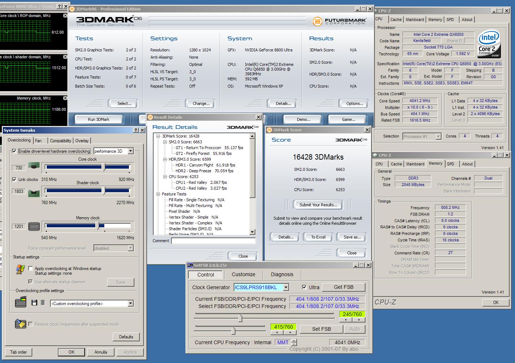This screenshot has height=363, width=515.
Task: Click the memory clock chip icon
Action: 34,227
